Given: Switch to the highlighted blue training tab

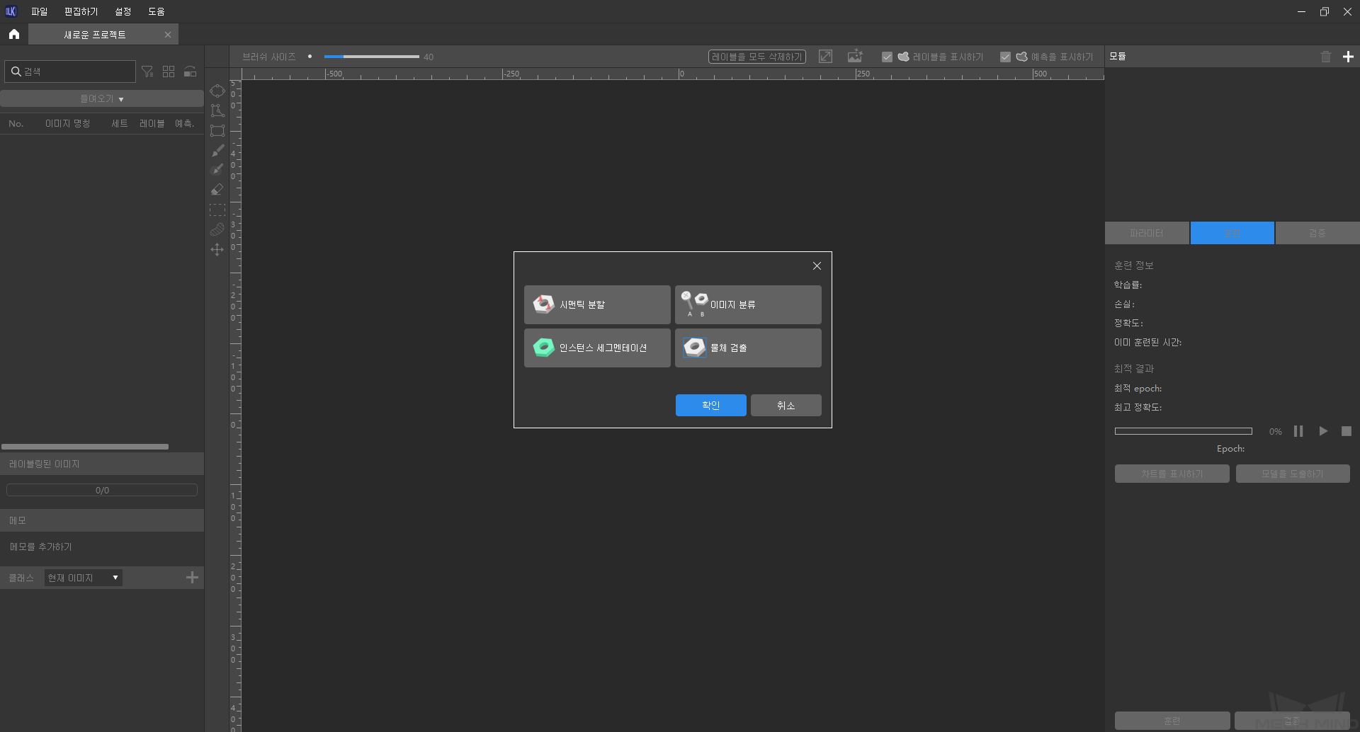Looking at the screenshot, I should [x=1232, y=233].
